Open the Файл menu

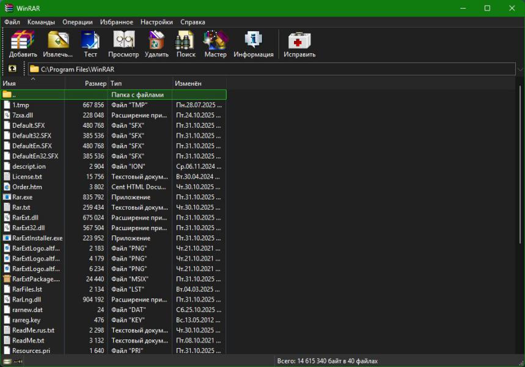12,22
